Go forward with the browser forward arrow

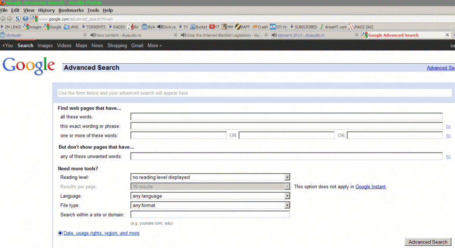click(x=10, y=19)
